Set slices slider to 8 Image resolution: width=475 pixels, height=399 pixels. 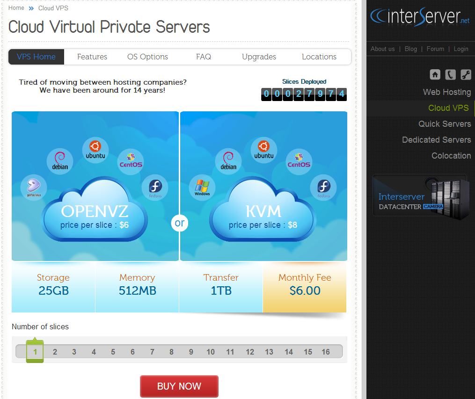171,352
